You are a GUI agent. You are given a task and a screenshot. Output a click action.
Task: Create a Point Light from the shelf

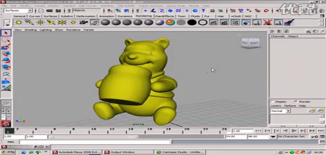pos(40,22)
